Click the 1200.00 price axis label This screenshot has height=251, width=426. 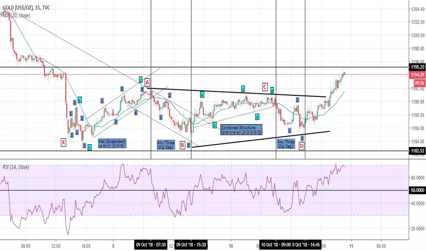418,35
